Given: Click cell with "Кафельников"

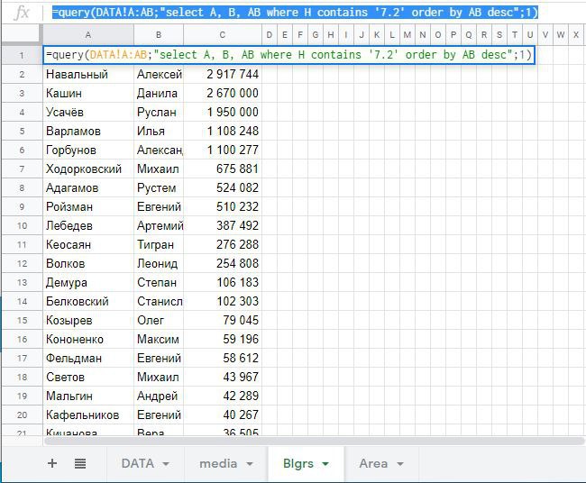Looking at the screenshot, I should [88, 415].
